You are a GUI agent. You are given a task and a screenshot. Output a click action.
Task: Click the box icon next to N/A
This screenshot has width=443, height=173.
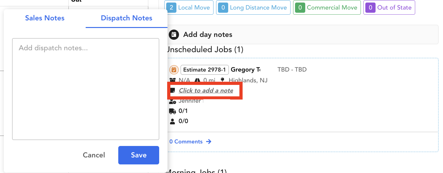coord(173,80)
